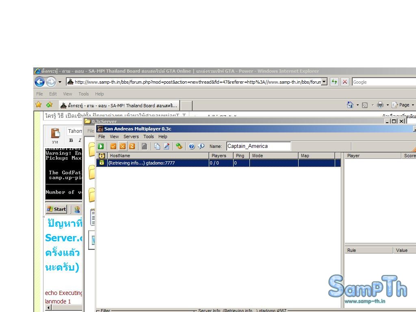The width and height of the screenshot is (416, 312).
Task: Open the IE Page menu dropdown
Action: click(x=403, y=105)
